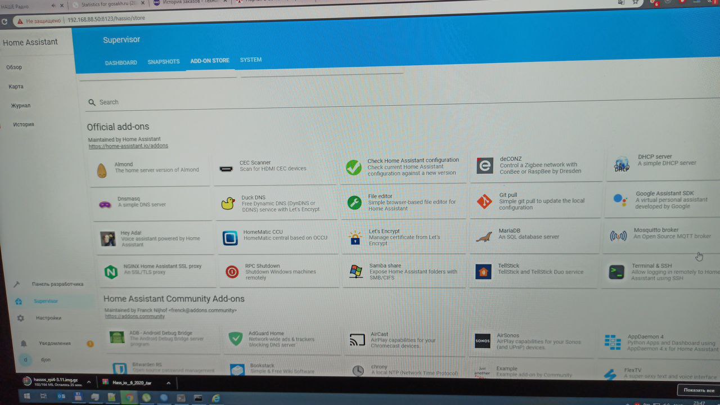This screenshot has width=720, height=405.
Task: Open the HomeMatic CCU icon
Action: tap(230, 238)
